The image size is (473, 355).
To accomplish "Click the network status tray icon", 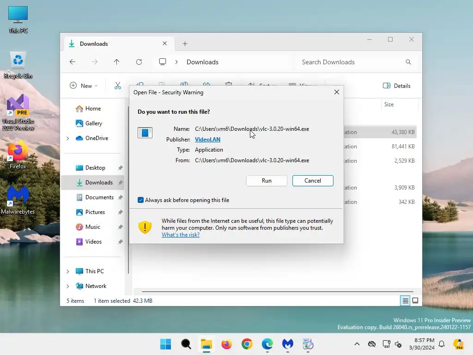I will tap(386, 344).
